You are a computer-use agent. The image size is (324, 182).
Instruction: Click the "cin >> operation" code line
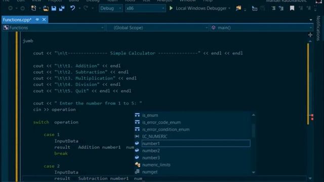tap(54, 110)
